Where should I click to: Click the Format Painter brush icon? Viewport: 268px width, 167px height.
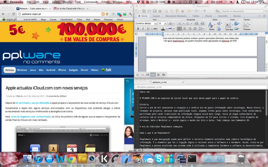pyautogui.click(x=183, y=11)
